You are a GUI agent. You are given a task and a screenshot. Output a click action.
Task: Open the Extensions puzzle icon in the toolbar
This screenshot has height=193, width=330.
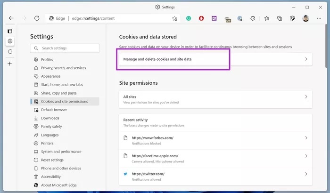click(x=253, y=18)
